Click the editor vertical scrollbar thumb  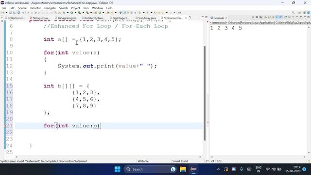[x=205, y=93]
